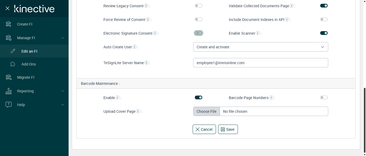Click the info icon next to Auto Create User
Viewport: 366px width, 156px height.
pyautogui.click(x=135, y=47)
